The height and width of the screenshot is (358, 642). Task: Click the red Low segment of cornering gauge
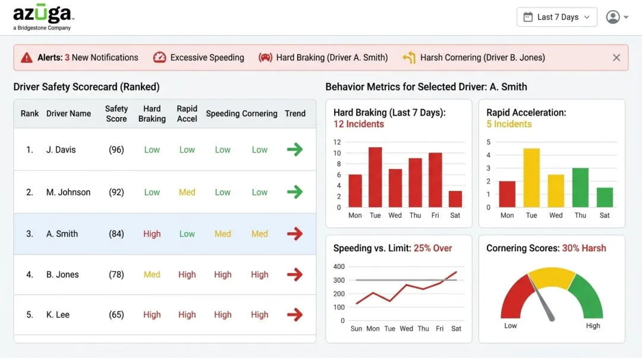[514, 297]
